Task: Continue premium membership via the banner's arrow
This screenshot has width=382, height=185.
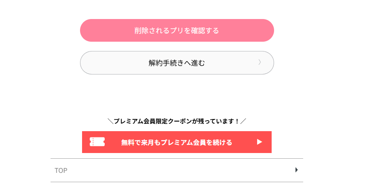Action: coord(260,142)
